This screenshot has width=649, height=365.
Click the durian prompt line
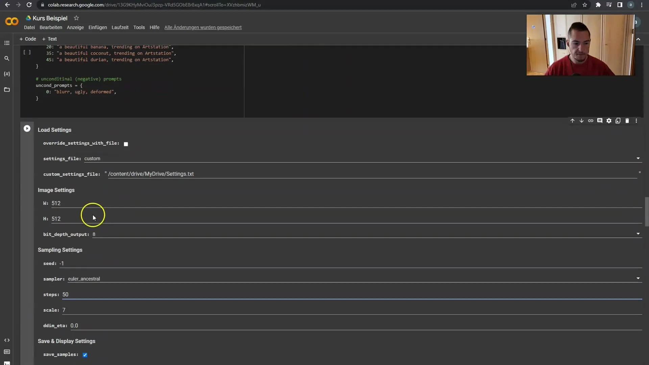[110, 60]
